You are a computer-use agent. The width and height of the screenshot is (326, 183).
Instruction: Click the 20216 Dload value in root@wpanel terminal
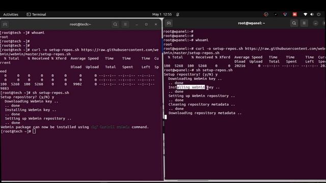point(240,66)
